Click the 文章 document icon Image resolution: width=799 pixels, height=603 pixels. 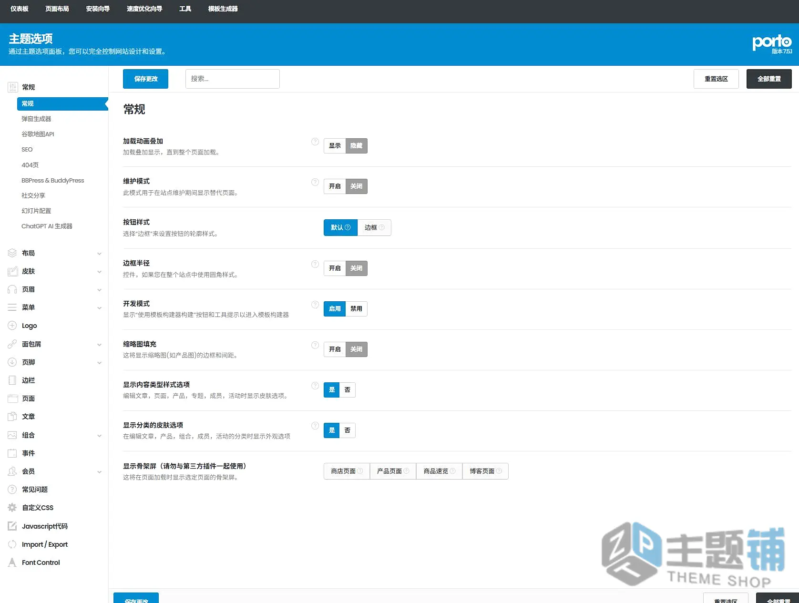click(12, 417)
